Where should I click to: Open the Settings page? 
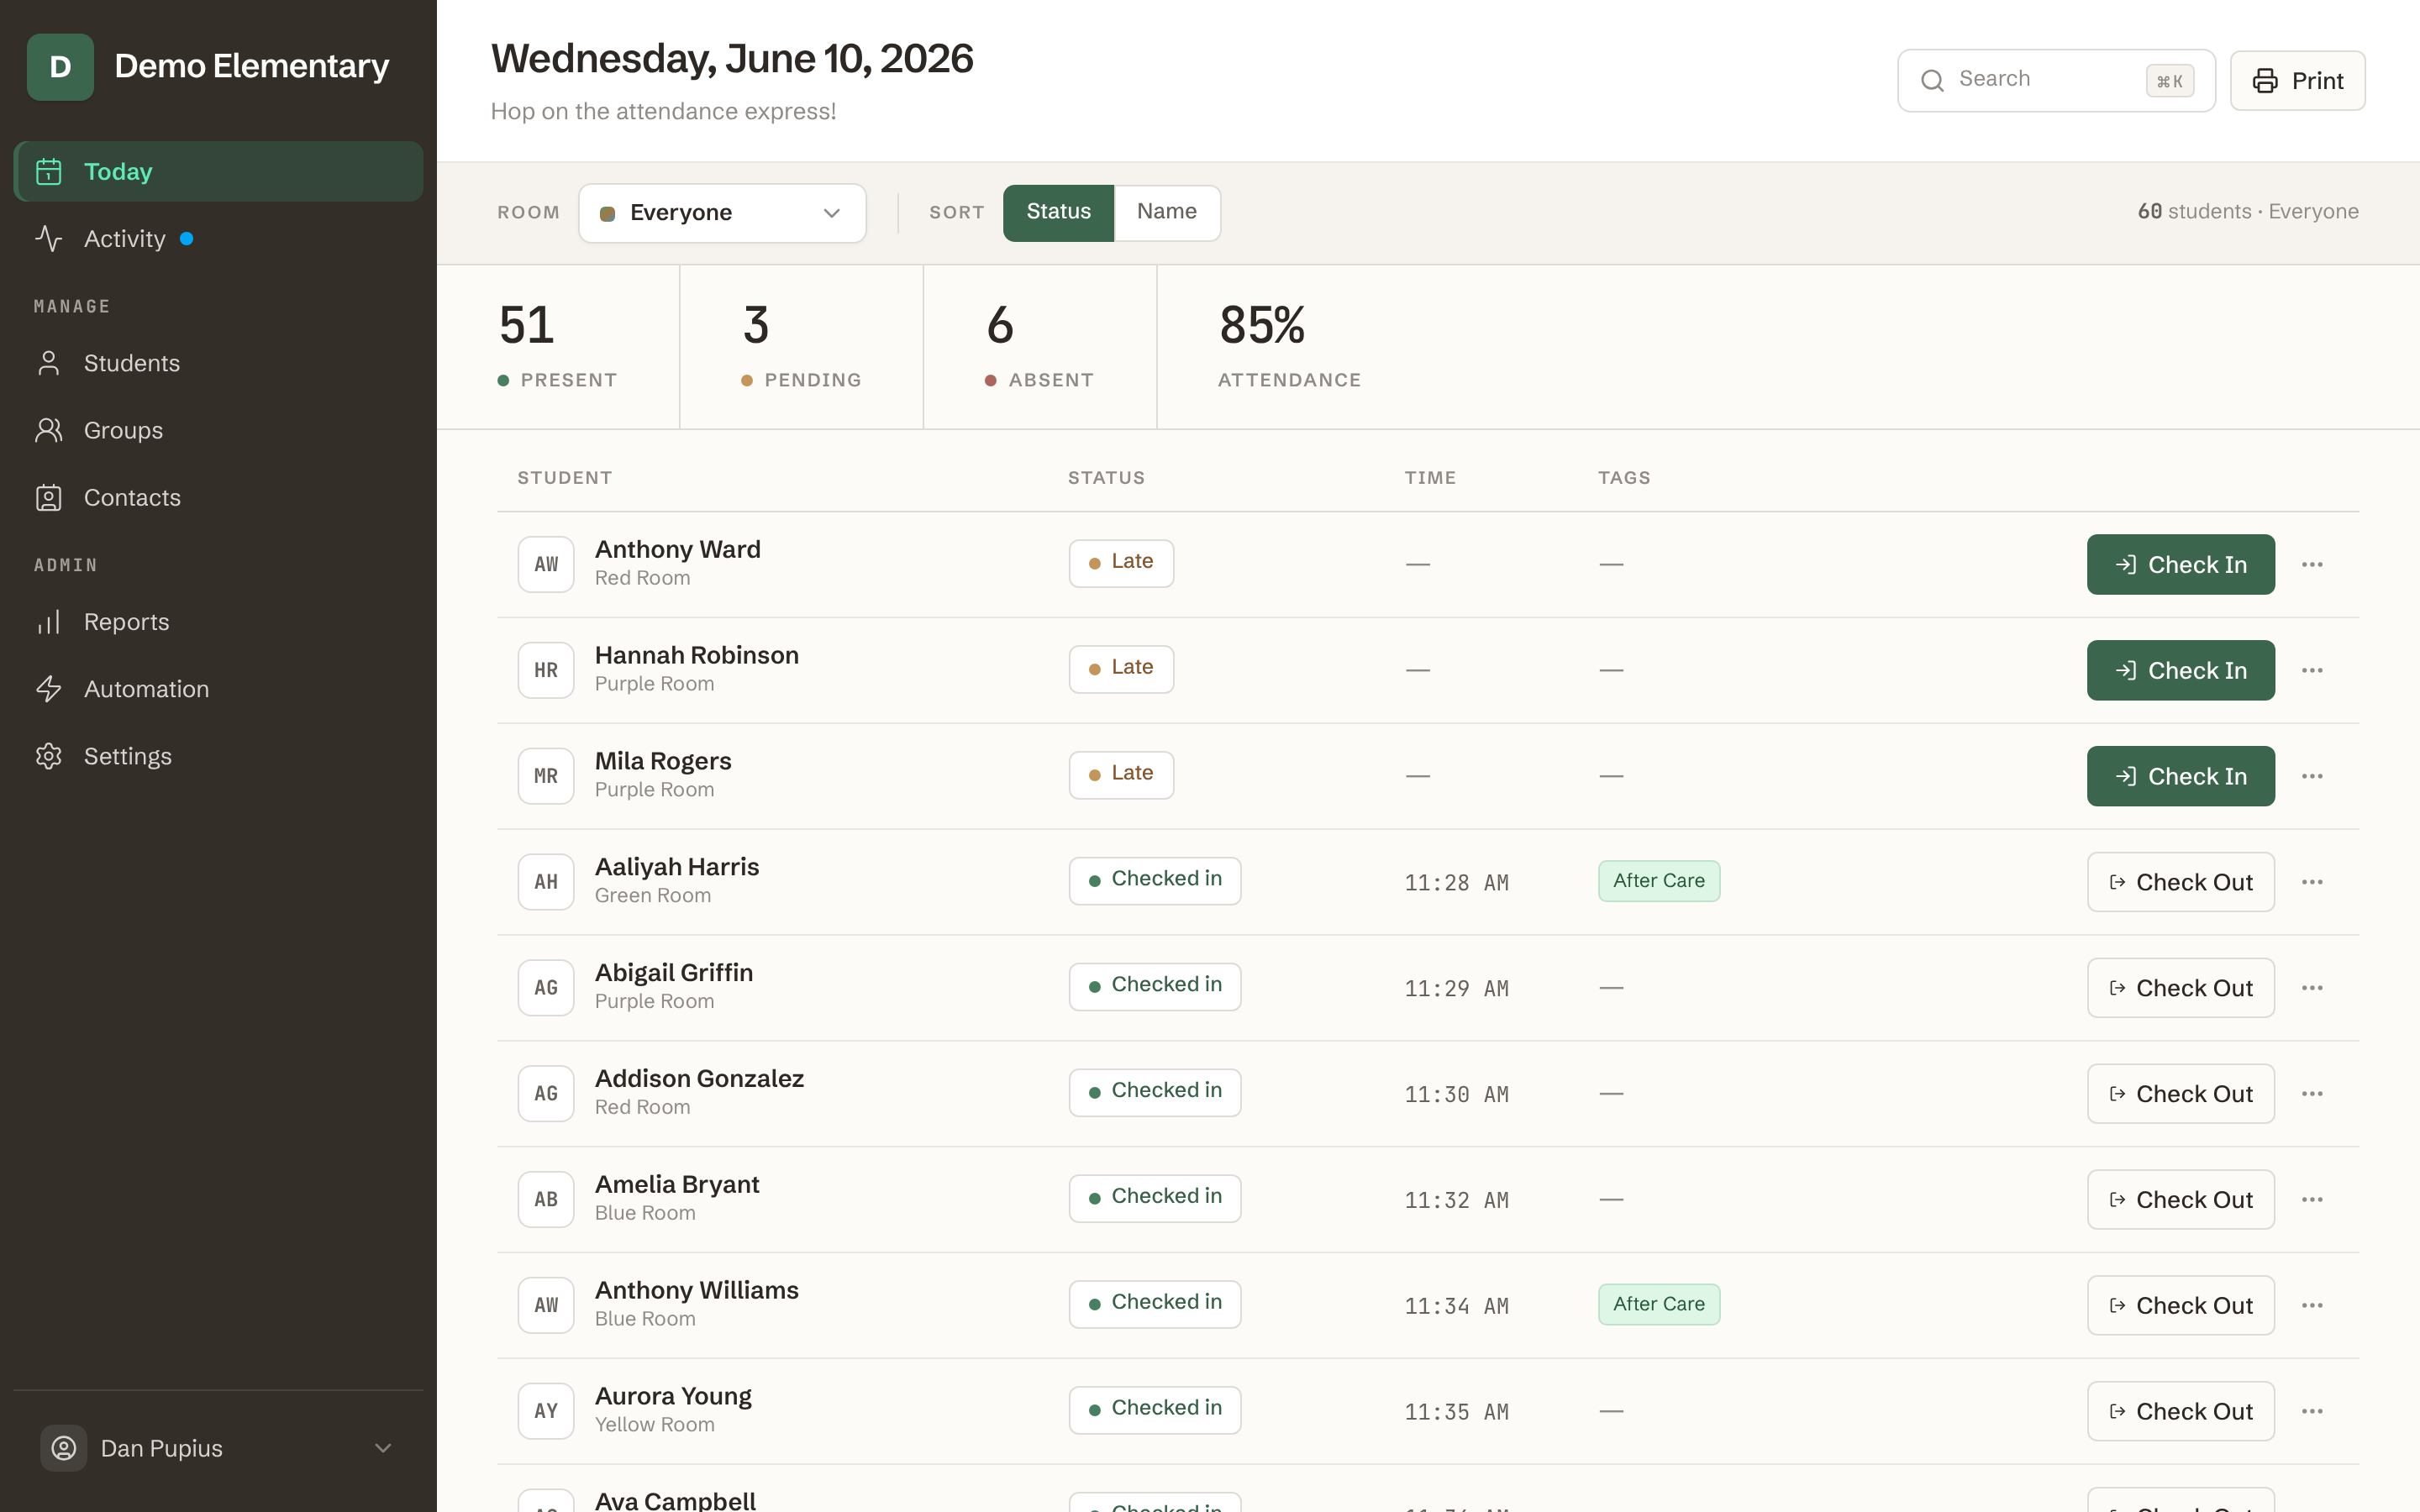[218, 756]
